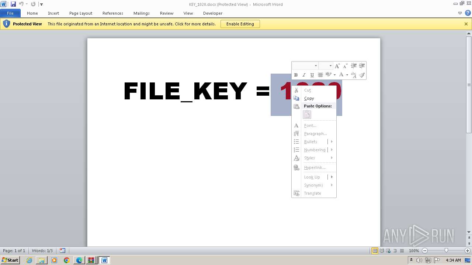472x265 pixels.
Task: Switch to Full Screen Reading view
Action: pos(382,251)
